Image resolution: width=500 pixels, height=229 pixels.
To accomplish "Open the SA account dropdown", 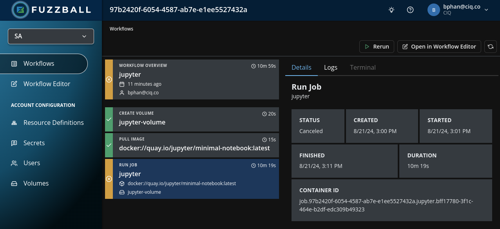I will [x=51, y=36].
